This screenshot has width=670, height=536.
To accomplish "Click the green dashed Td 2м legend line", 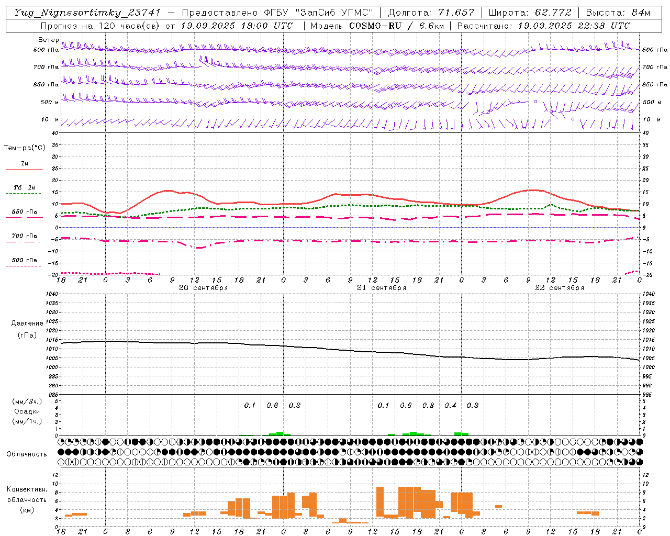I will click(23, 194).
